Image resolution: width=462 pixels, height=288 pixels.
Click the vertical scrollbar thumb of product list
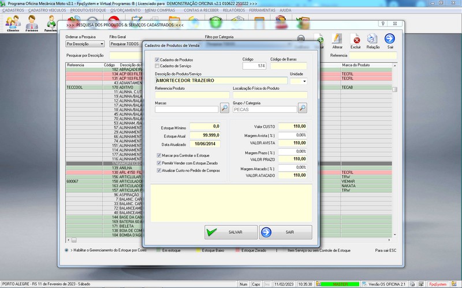[x=394, y=89]
